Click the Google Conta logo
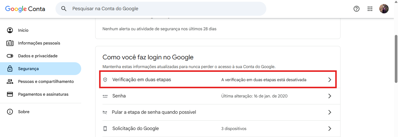This screenshot has height=137, width=398. coord(25,9)
